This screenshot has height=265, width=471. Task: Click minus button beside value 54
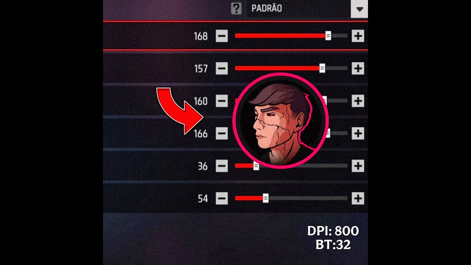[x=222, y=198]
